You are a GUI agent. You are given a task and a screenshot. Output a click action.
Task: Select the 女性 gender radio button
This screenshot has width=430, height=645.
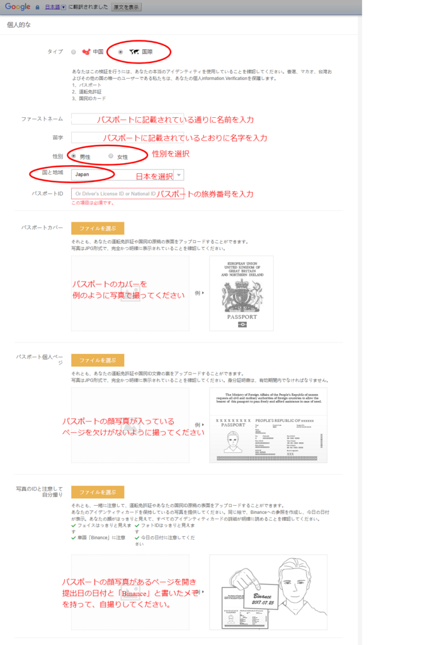(111, 156)
